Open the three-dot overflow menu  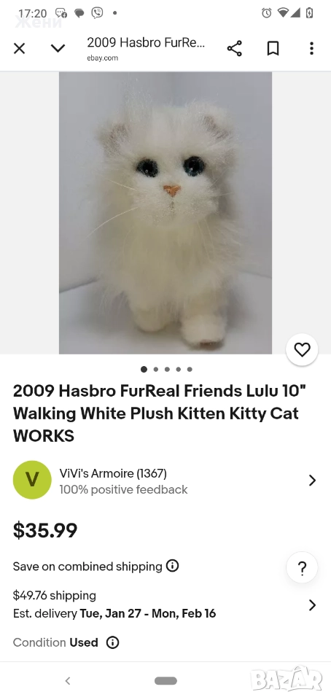point(311,48)
